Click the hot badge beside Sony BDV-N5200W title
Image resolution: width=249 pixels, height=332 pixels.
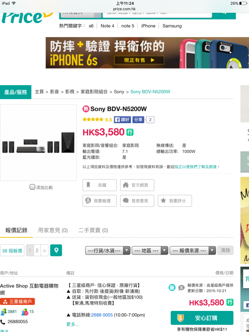86,109
